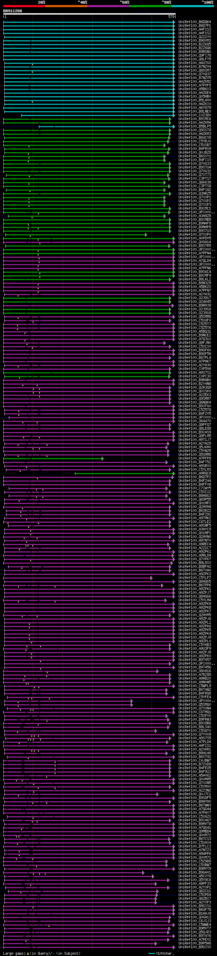Select hit label UniRef100_A9PDV5

[195, 238]
